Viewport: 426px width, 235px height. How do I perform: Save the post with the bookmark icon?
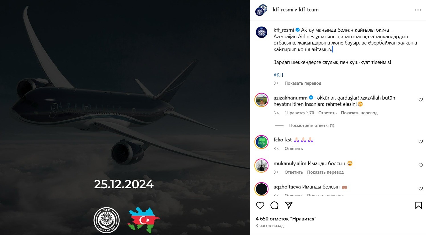coord(418,205)
